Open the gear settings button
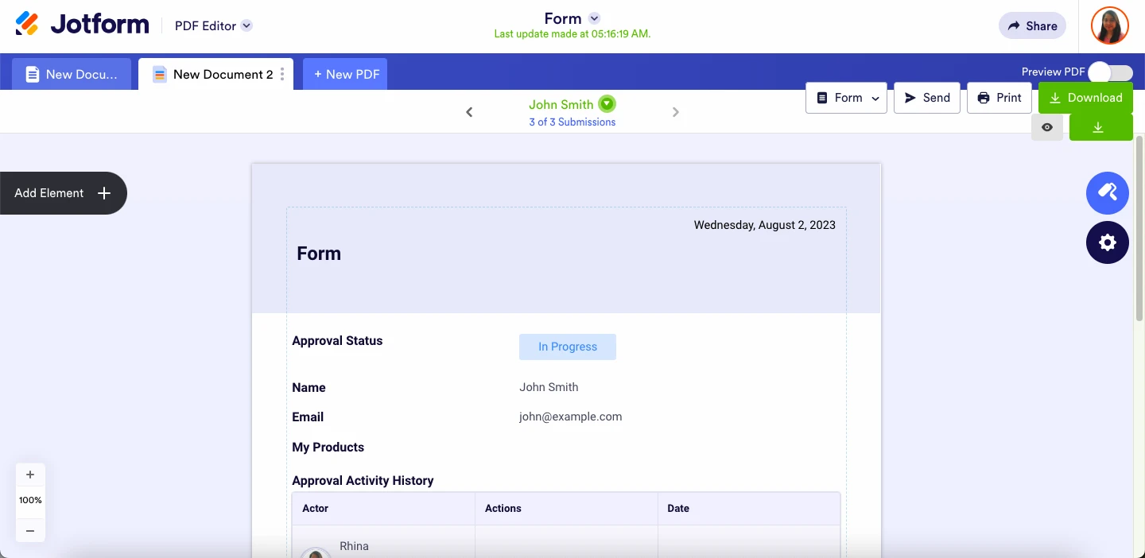Screen dimensions: 1145x558 coord(1107,242)
